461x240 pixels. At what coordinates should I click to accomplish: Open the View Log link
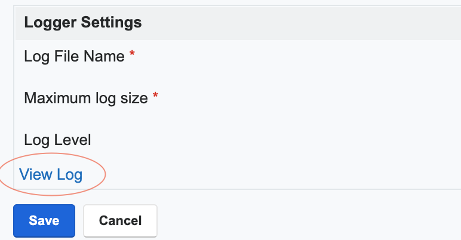point(51,174)
